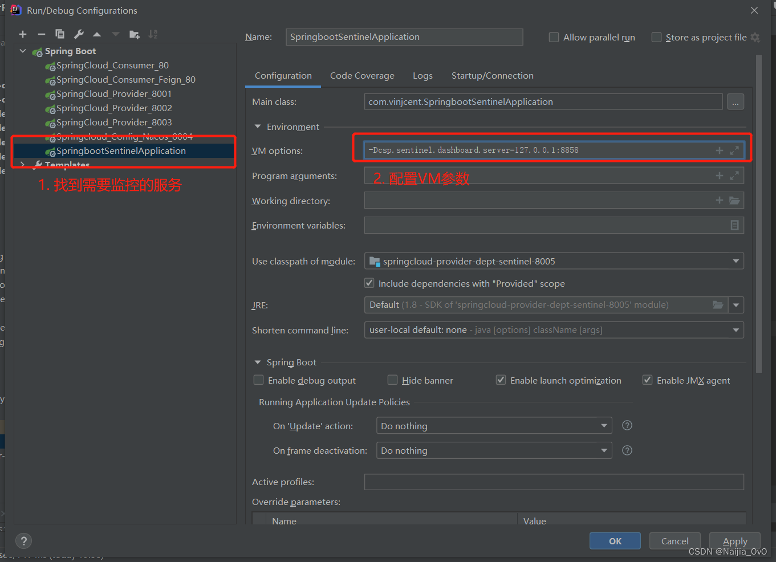Screen dimensions: 776x562
Task: Switch to Configuration tab
Action: pyautogui.click(x=283, y=76)
